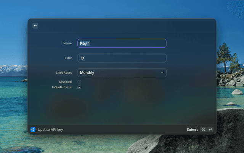Click the empty form area below checkboxes
The image size is (244, 153).
click(x=122, y=107)
